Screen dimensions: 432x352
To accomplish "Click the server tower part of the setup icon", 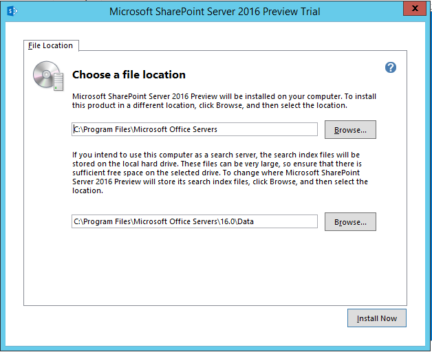I will [x=58, y=82].
